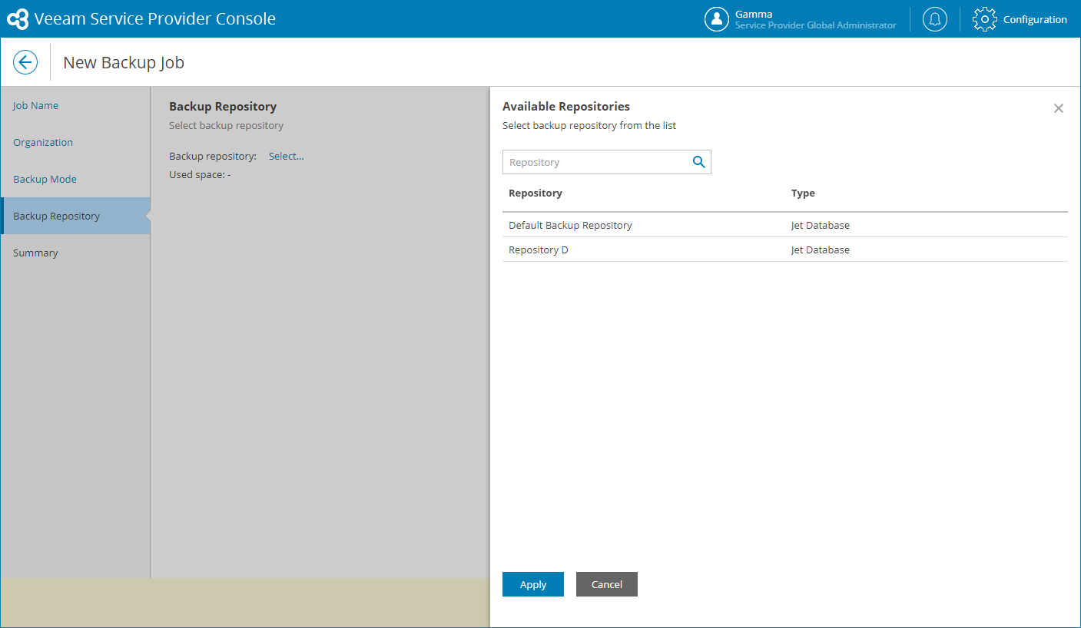Click the New Backup Job heading
This screenshot has width=1081, height=628.
[x=124, y=62]
